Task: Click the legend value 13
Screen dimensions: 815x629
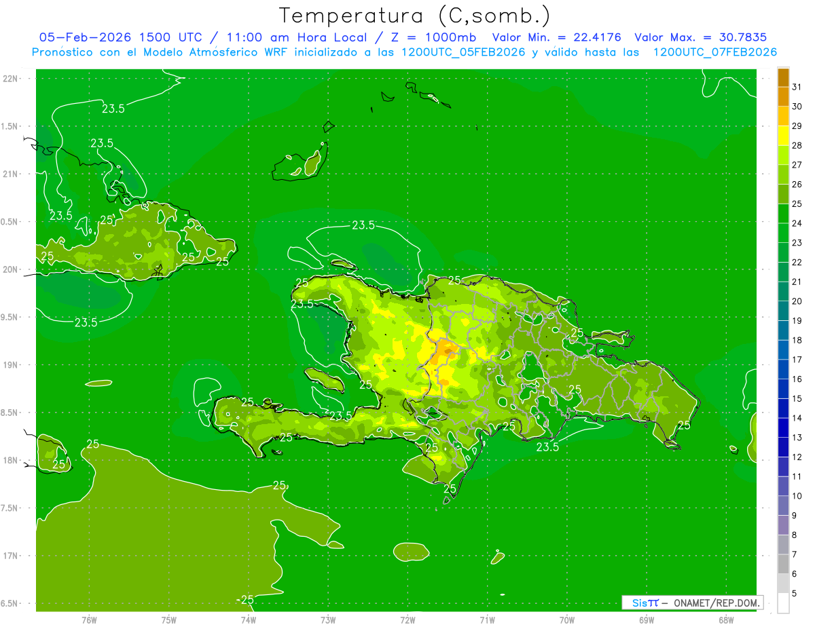Action: [x=797, y=438]
